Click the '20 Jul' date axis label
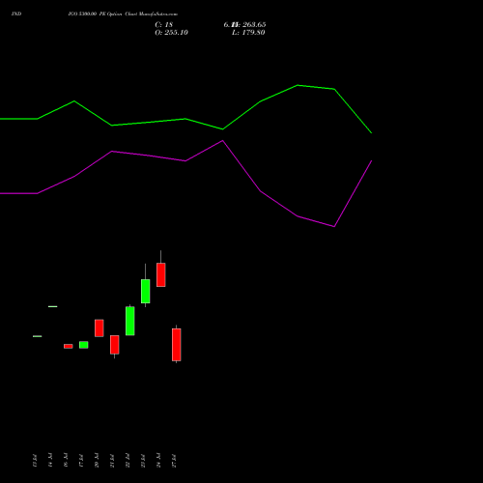Screen dimensions: 483x483 [97, 461]
